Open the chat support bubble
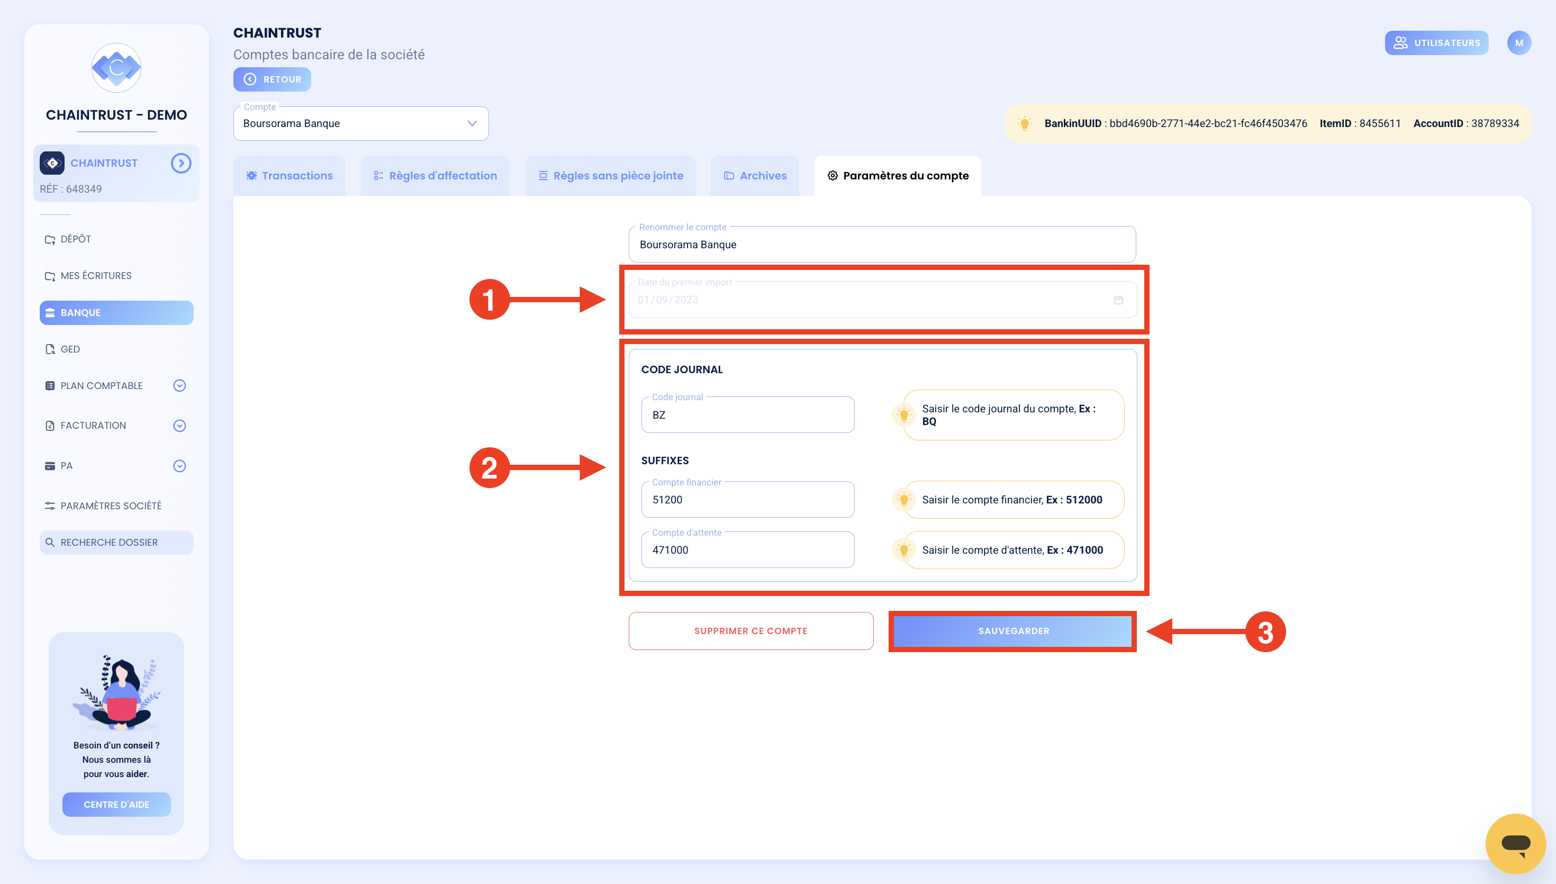1556x884 pixels. tap(1515, 843)
